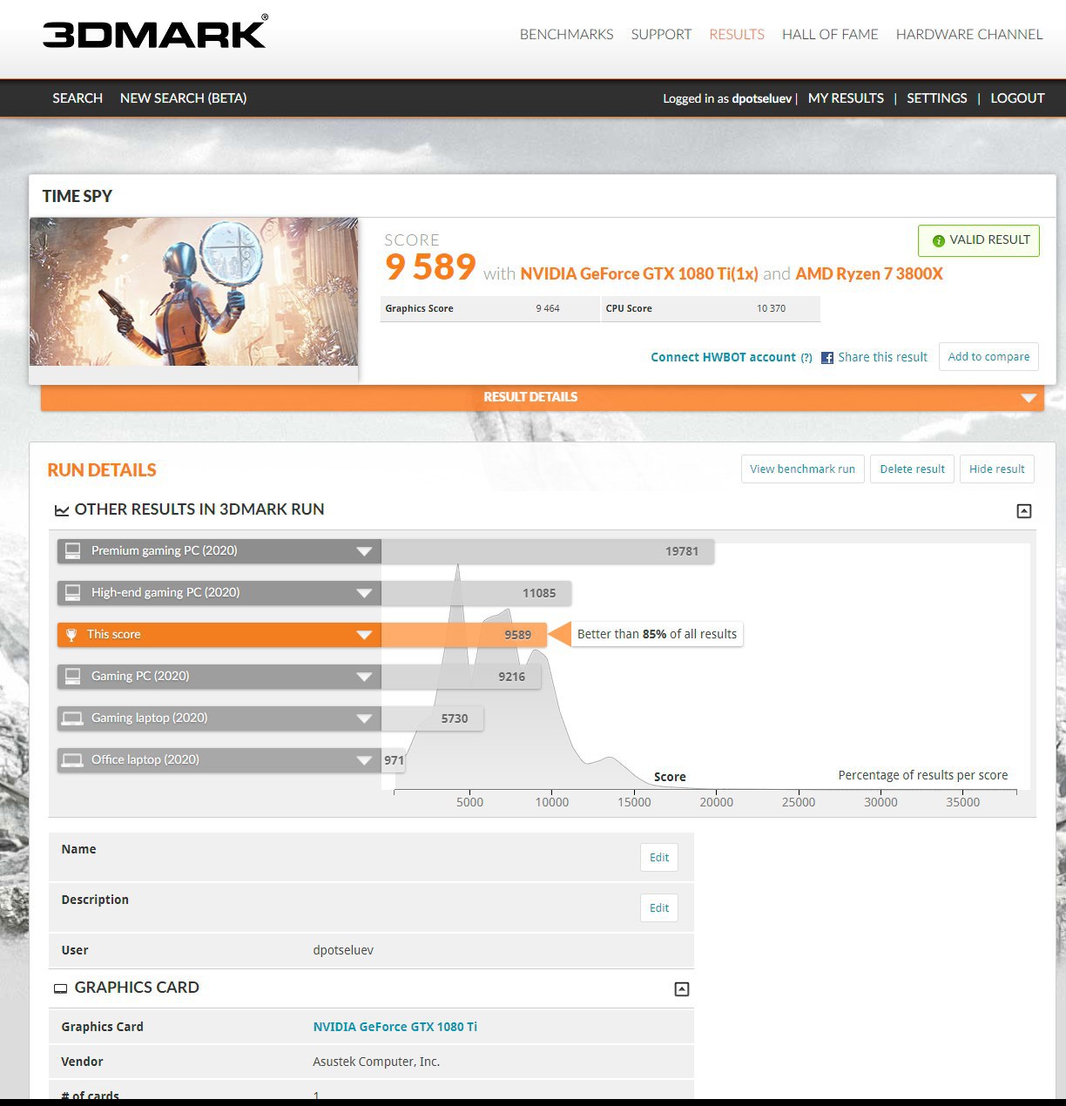Click Logout link
This screenshot has height=1106, width=1066.
coord(1017,98)
